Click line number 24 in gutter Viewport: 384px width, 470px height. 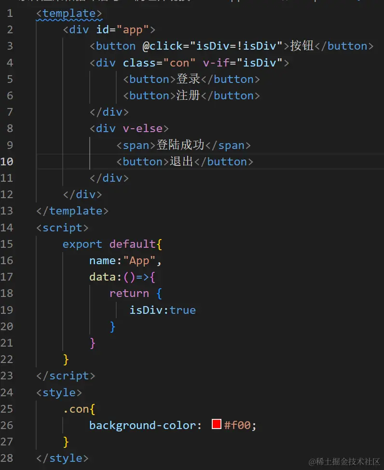pos(7,392)
